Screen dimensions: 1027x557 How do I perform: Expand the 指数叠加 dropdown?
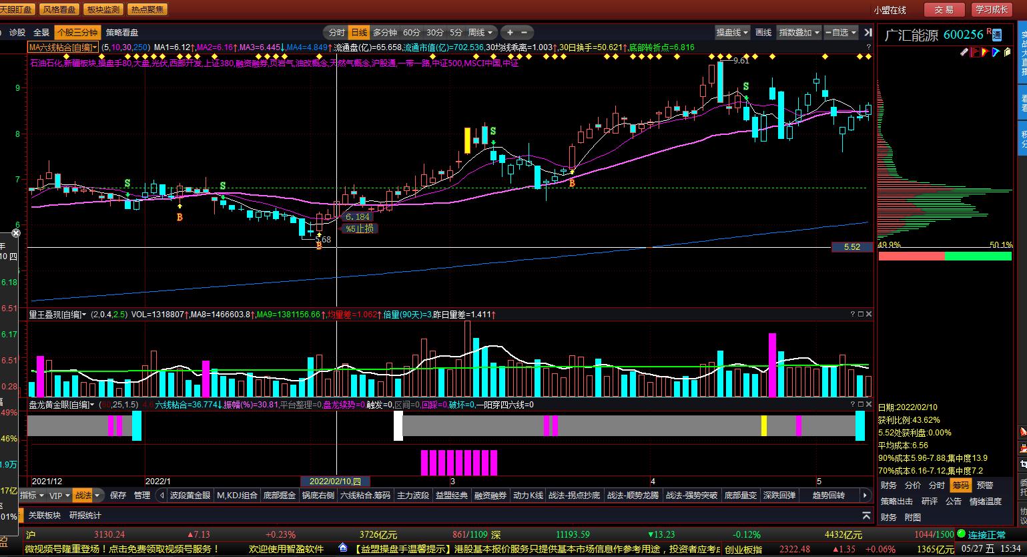click(799, 32)
